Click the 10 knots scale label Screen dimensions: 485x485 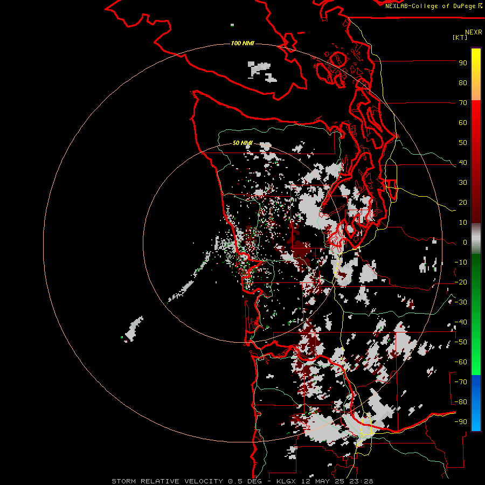tap(463, 223)
